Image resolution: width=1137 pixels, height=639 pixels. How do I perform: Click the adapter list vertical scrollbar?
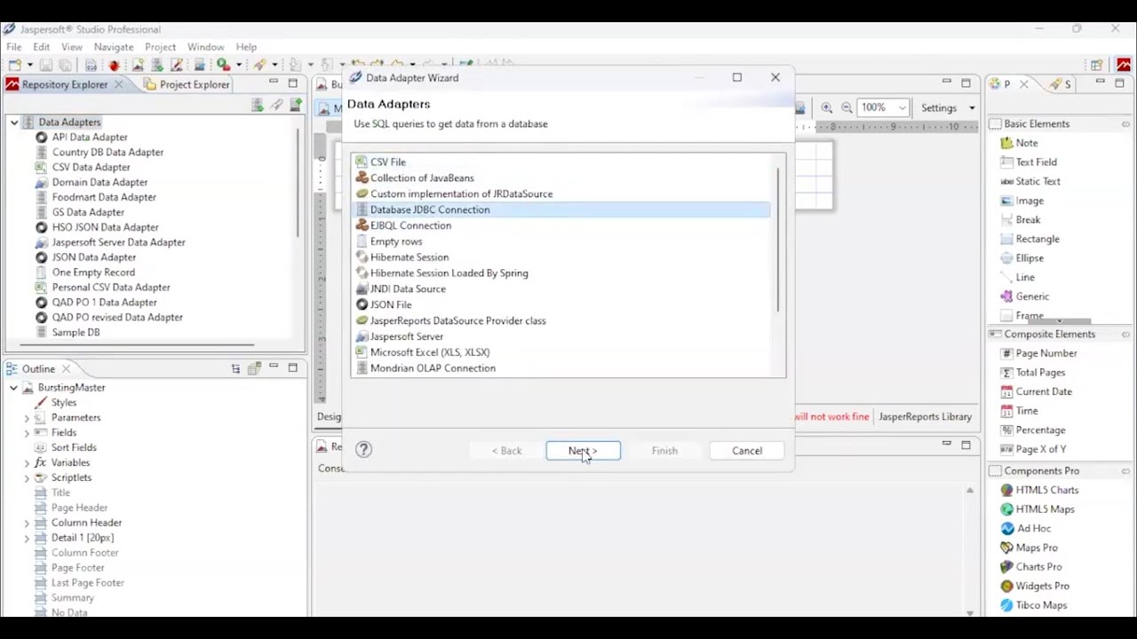coord(779,240)
